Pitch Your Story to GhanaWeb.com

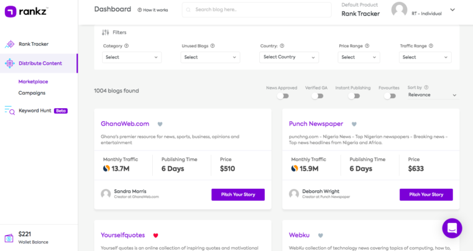click(x=237, y=194)
